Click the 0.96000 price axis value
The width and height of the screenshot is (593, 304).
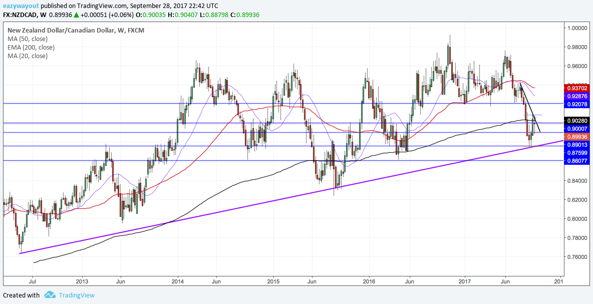(x=577, y=66)
